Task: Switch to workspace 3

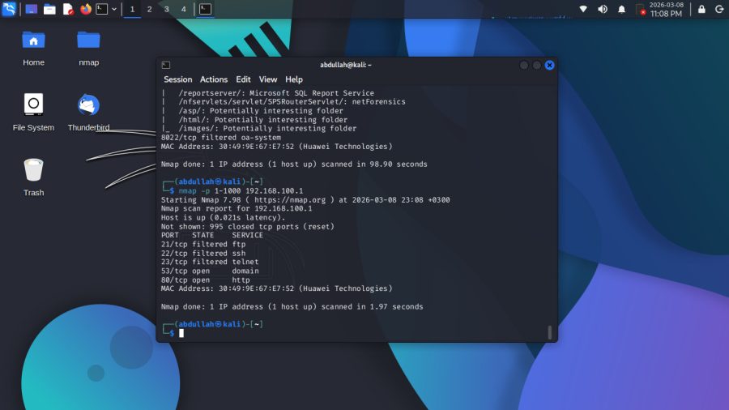Action: [x=167, y=9]
